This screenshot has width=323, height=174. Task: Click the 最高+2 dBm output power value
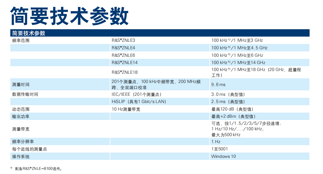click(x=233, y=116)
